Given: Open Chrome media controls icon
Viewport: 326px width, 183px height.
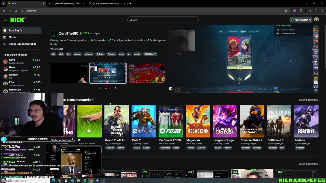Looking at the screenshot, I should pos(310,11).
